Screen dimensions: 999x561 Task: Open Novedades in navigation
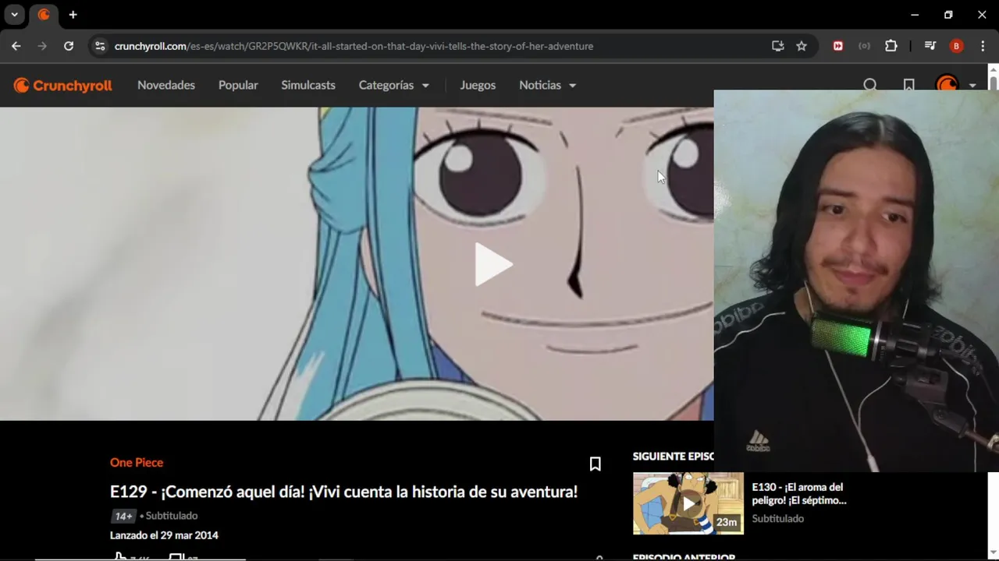(x=166, y=85)
